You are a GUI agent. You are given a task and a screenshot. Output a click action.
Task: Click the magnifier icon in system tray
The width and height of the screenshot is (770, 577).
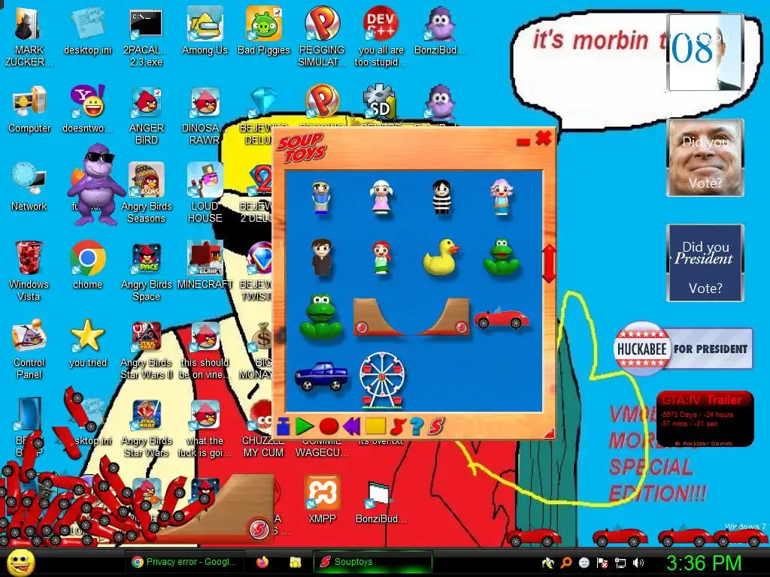coord(566,563)
